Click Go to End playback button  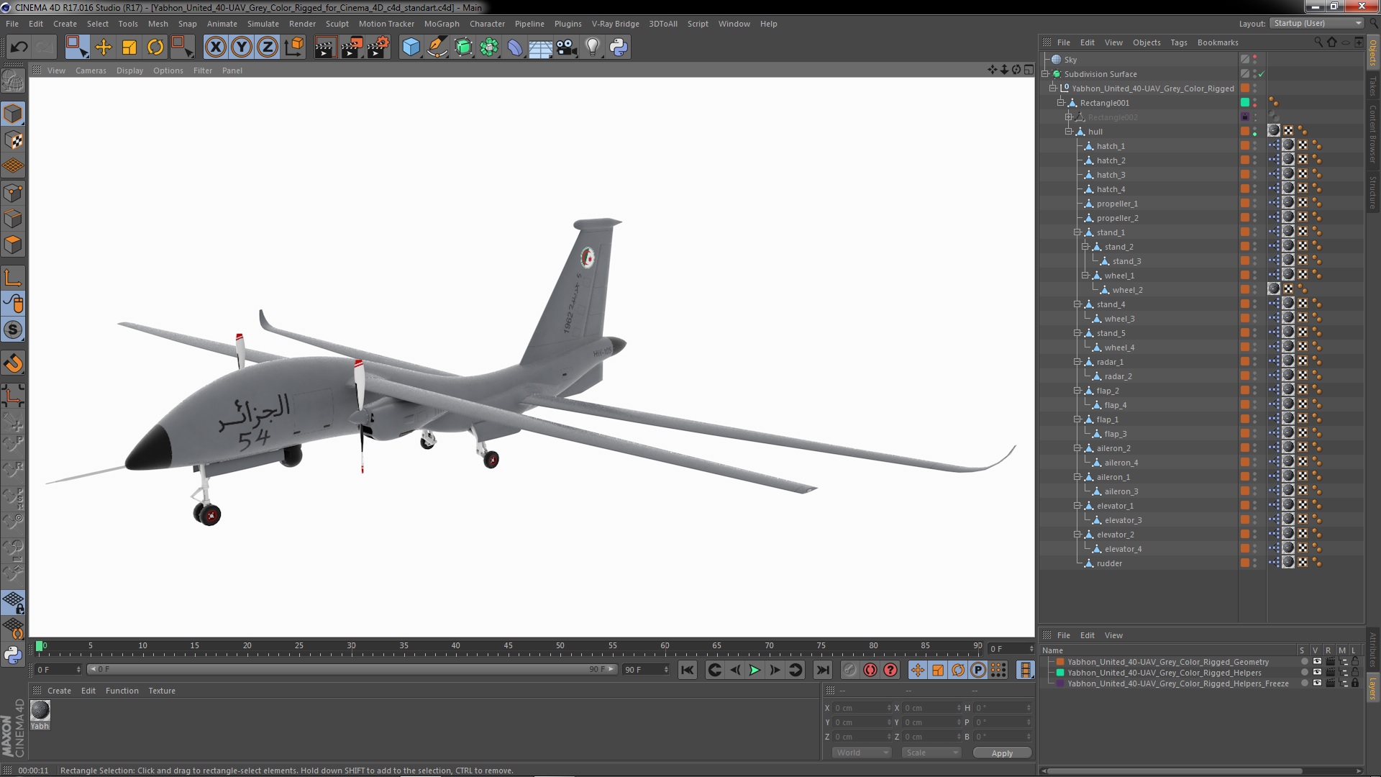[x=822, y=670]
